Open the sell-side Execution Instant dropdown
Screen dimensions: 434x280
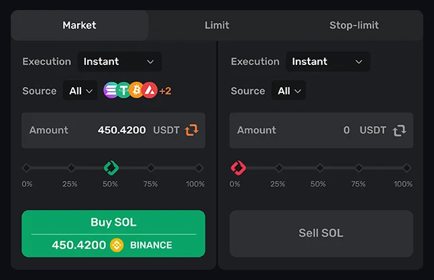[x=327, y=62]
